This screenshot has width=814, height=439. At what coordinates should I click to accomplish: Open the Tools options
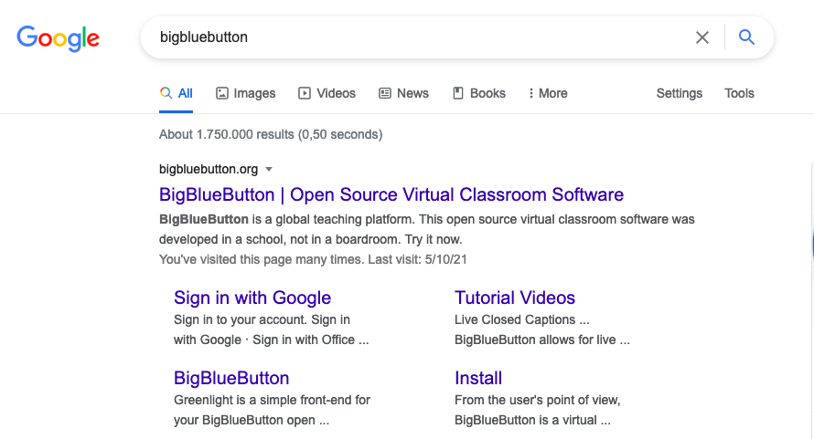point(739,93)
